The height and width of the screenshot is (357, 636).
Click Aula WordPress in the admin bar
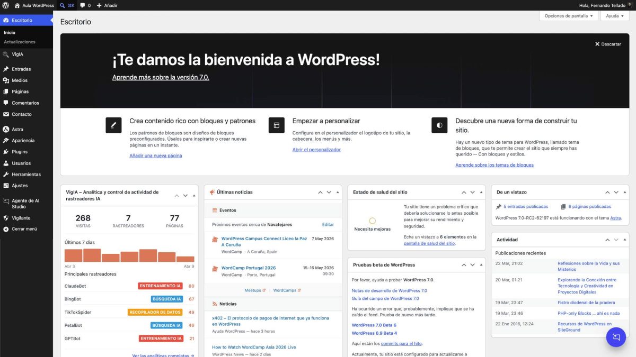tap(34, 5)
